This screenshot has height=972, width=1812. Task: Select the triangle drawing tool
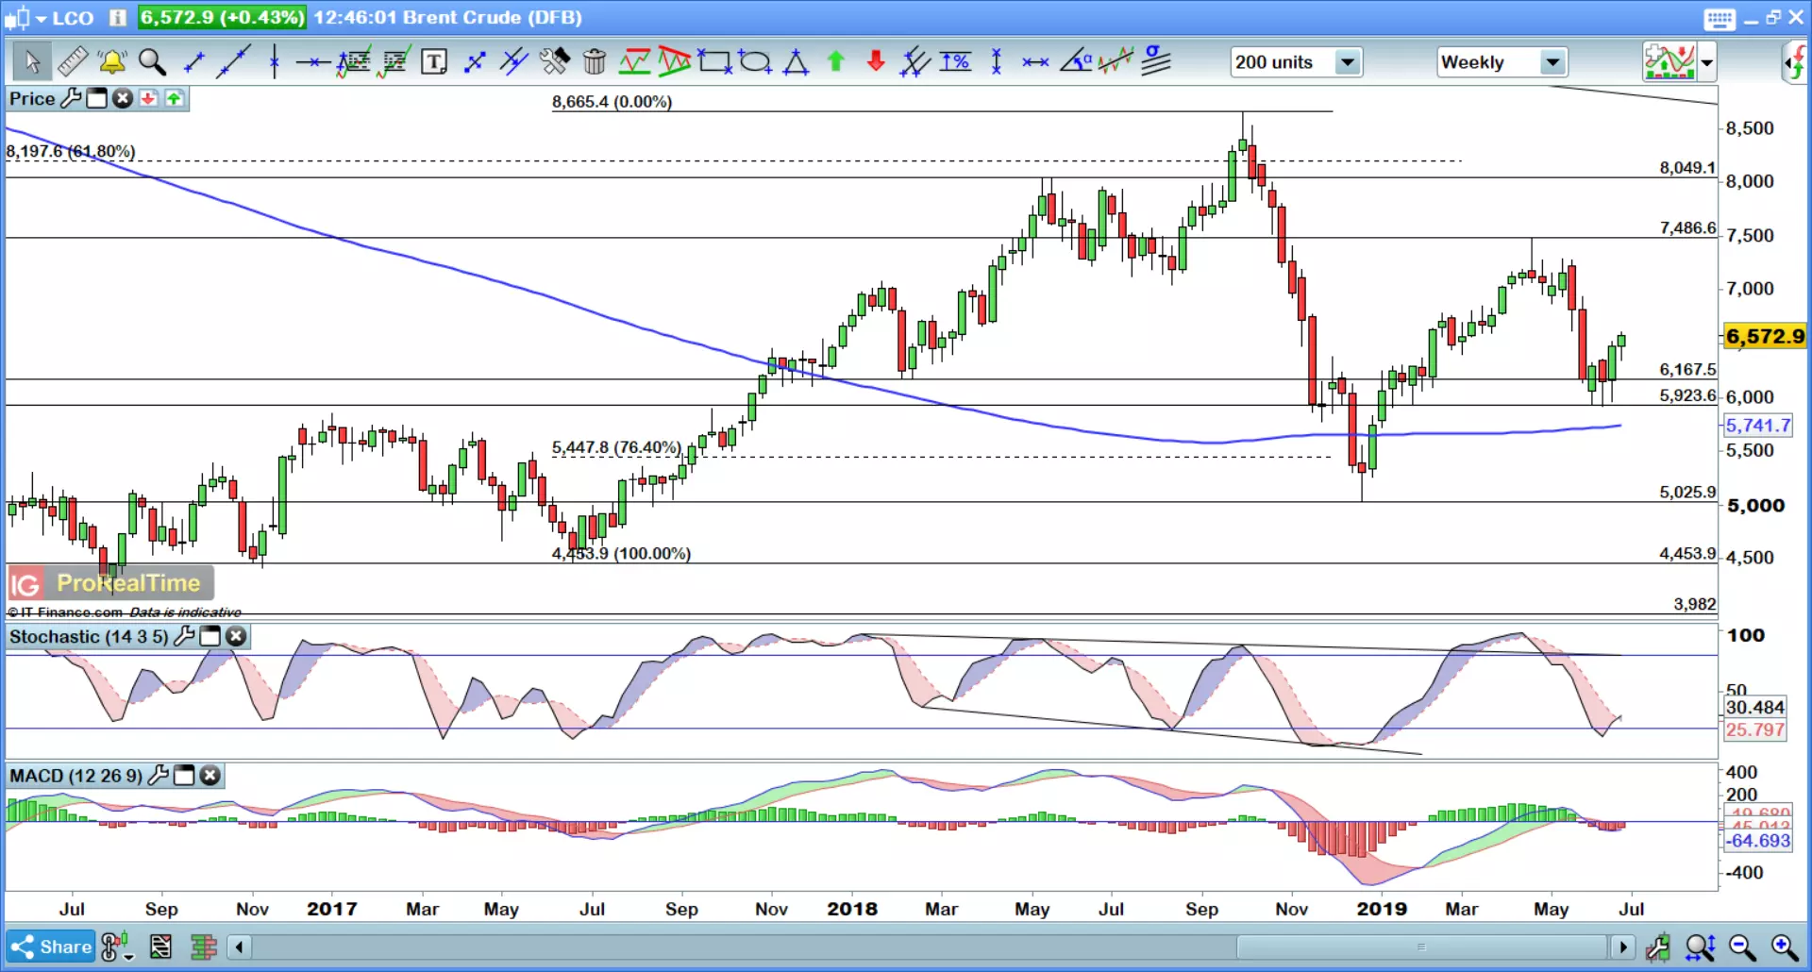(796, 62)
